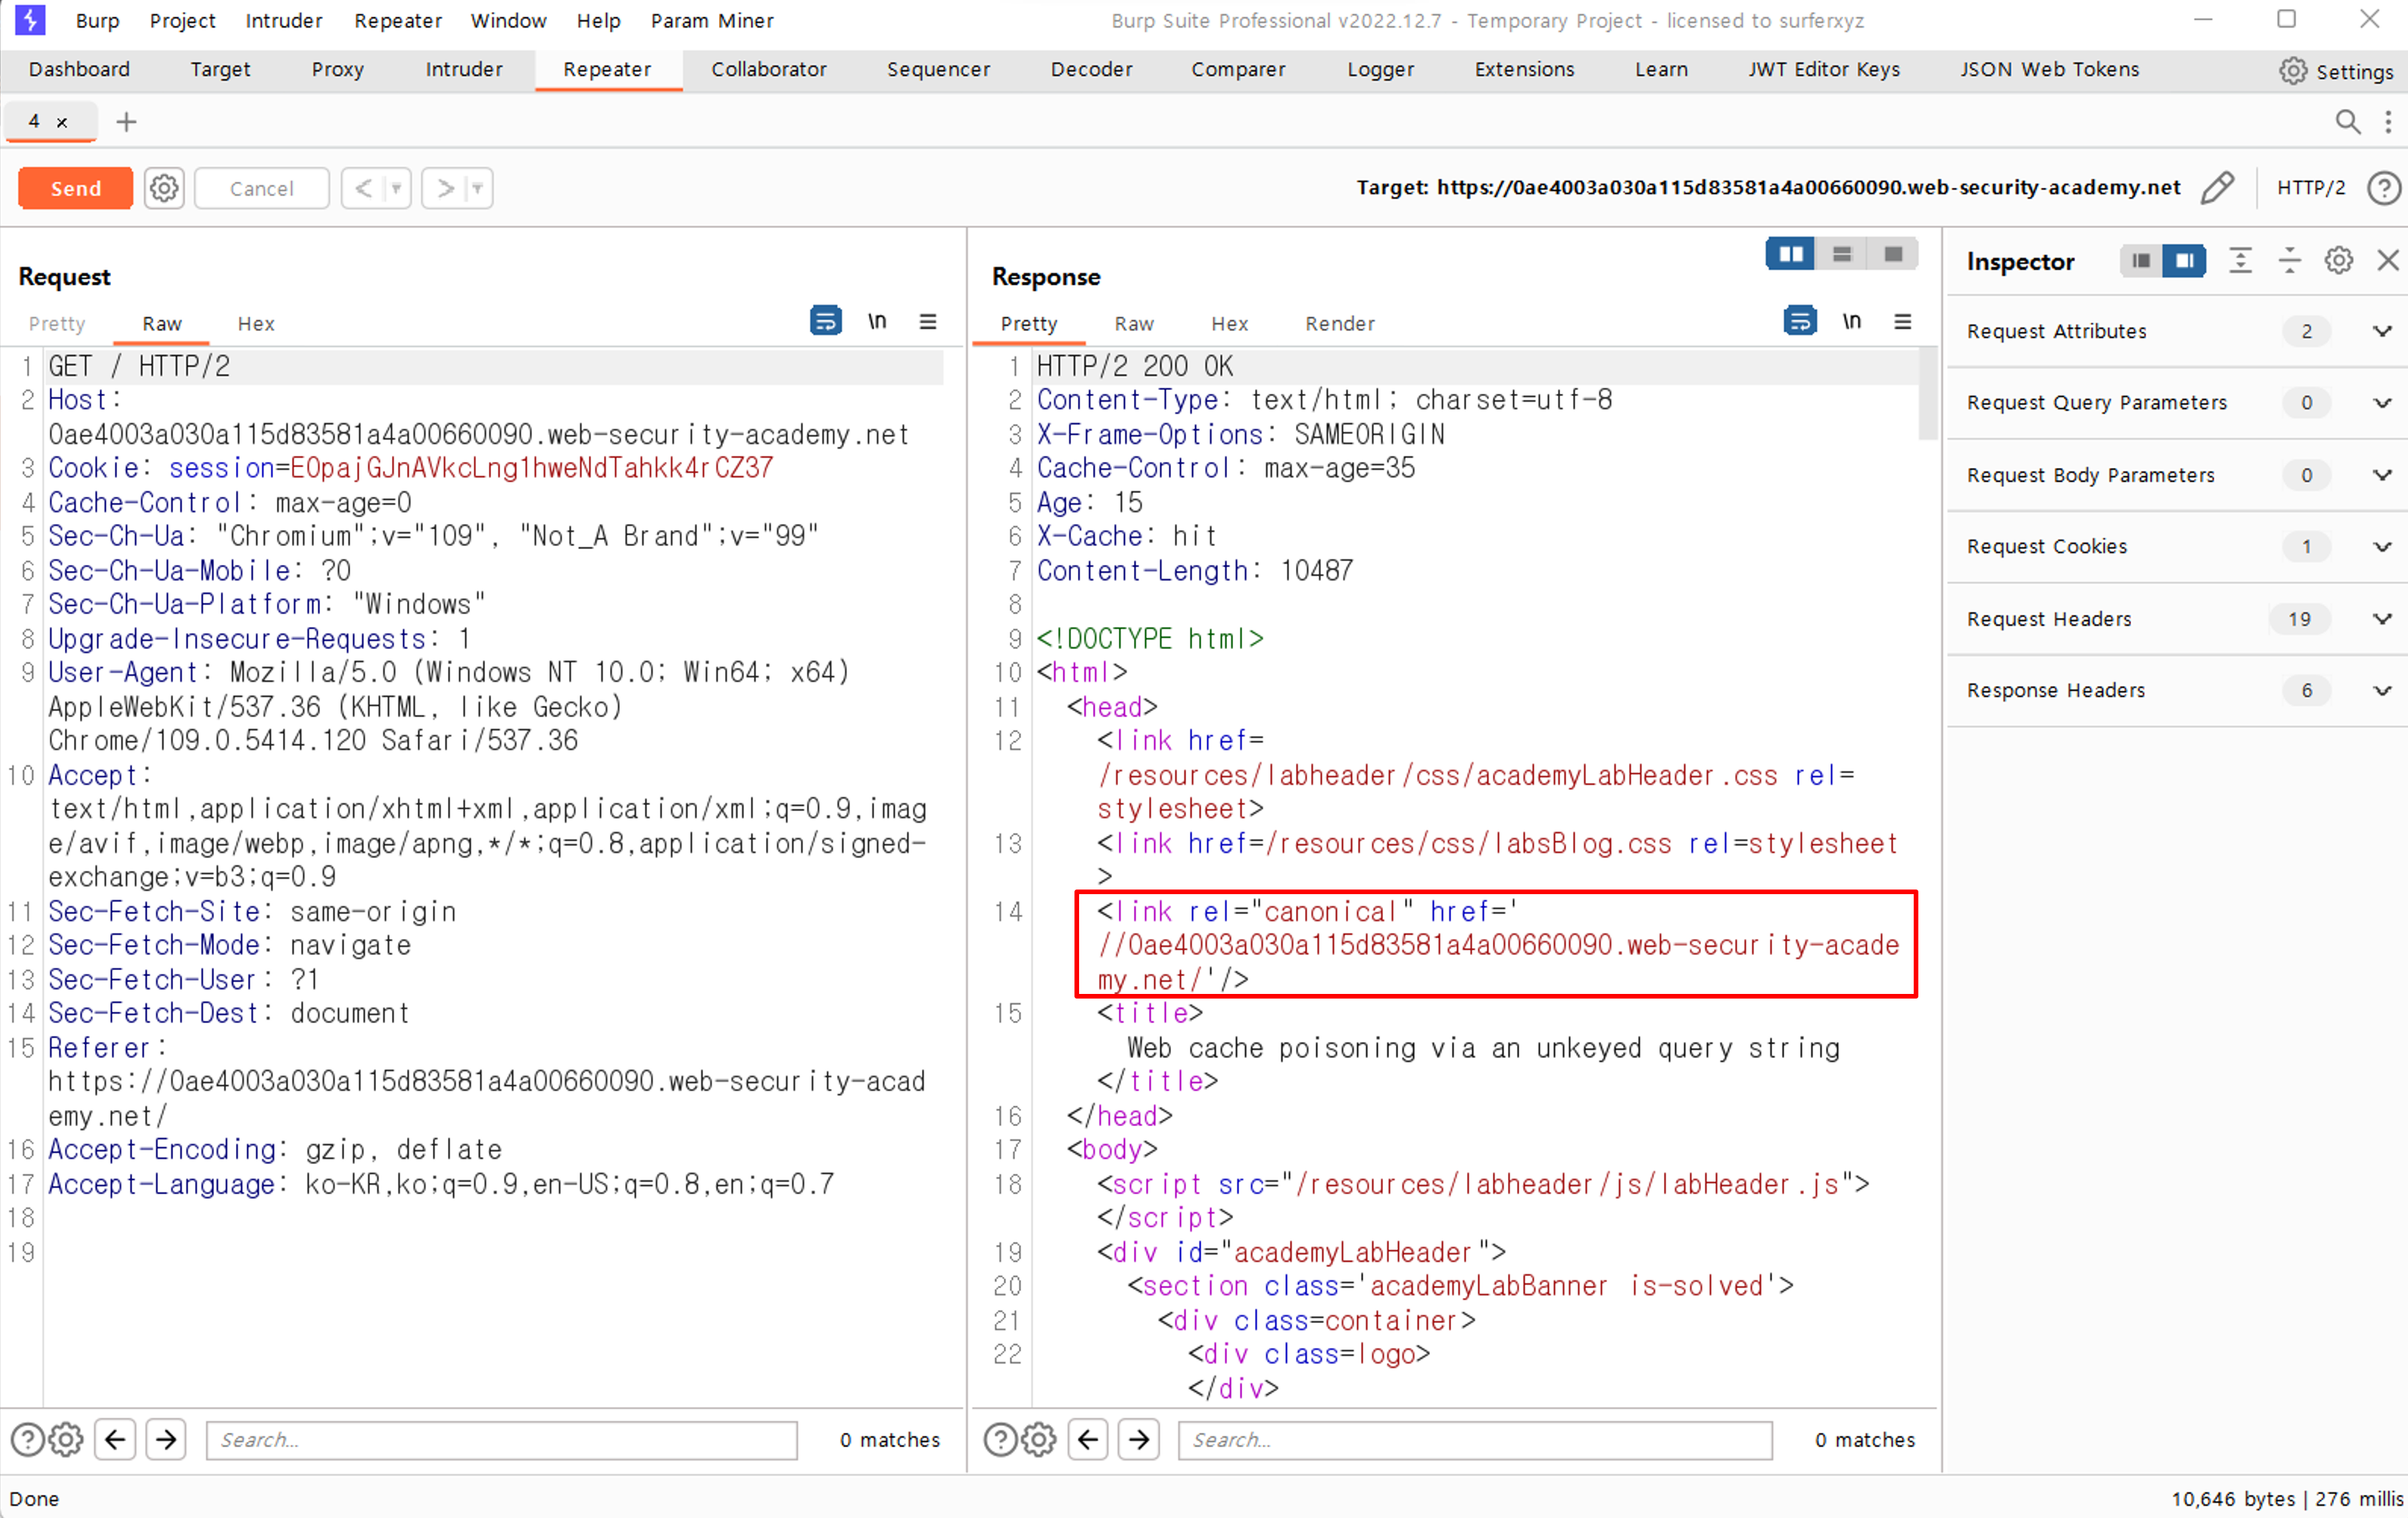
Task: Click the Cancel button
Action: click(x=262, y=188)
